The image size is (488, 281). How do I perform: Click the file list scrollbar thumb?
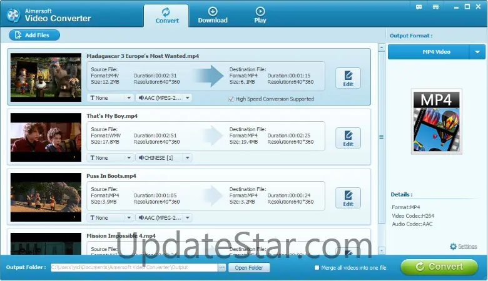382,137
